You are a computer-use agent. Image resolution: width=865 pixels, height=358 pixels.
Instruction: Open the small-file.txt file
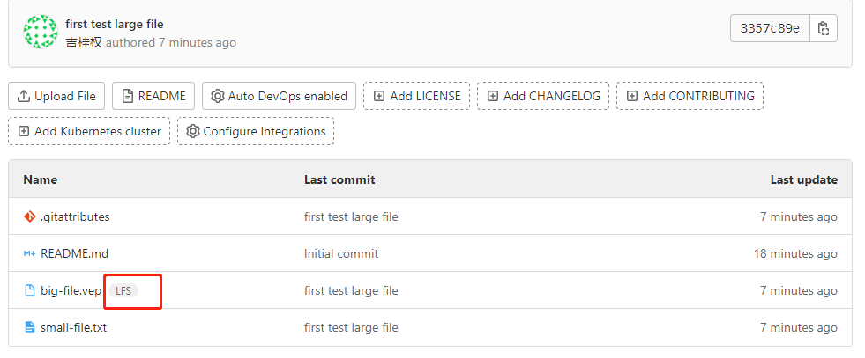74,327
